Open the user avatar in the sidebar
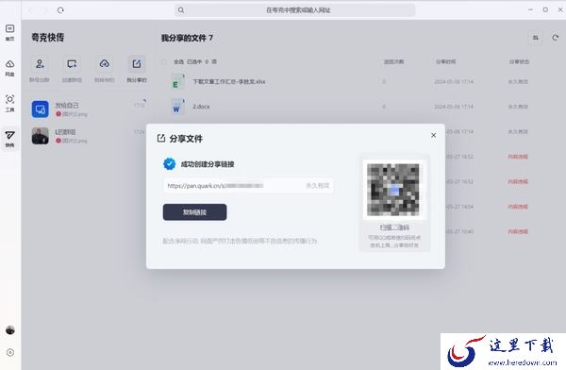This screenshot has width=566, height=370. coord(10,330)
